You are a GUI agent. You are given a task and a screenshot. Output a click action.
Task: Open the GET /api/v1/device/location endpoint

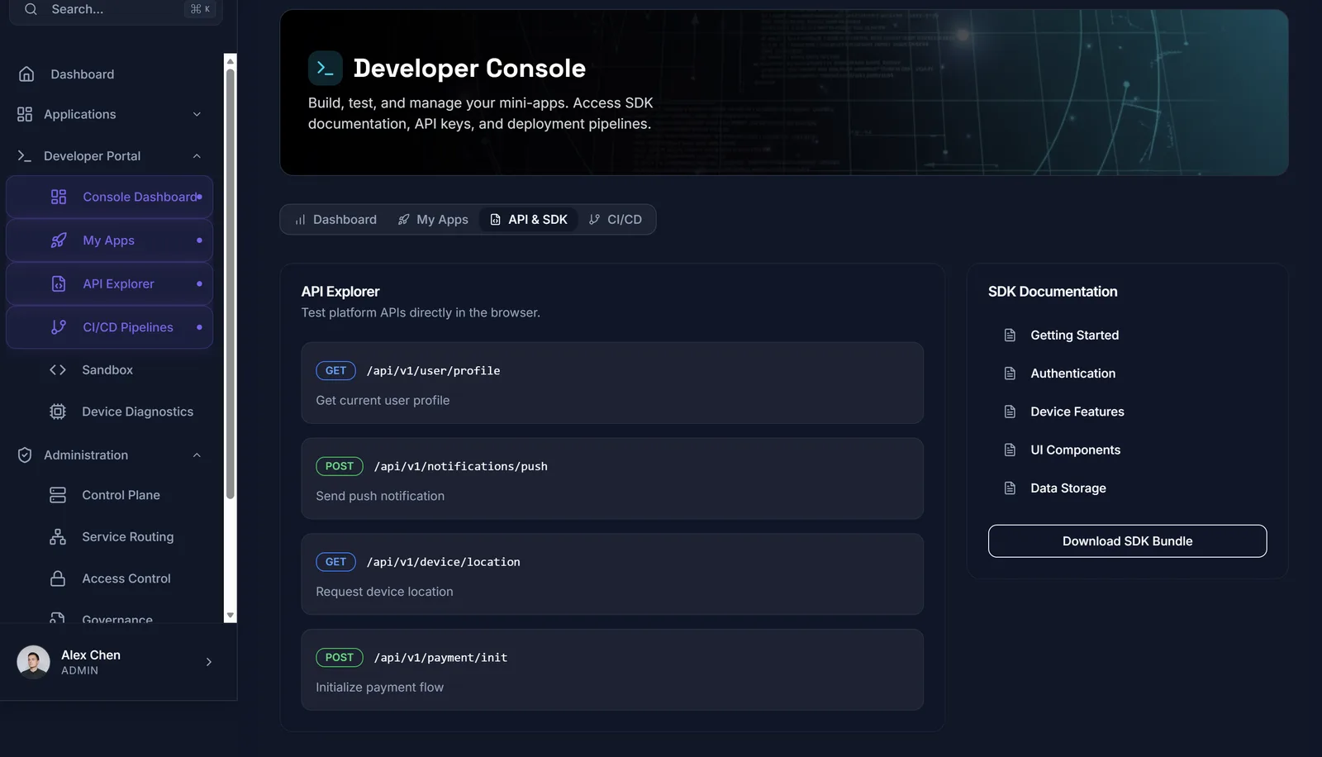pos(612,574)
